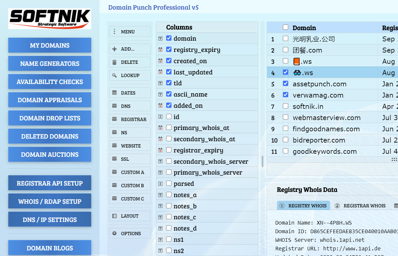Uncheck the domain column checkbox

(x=169, y=38)
